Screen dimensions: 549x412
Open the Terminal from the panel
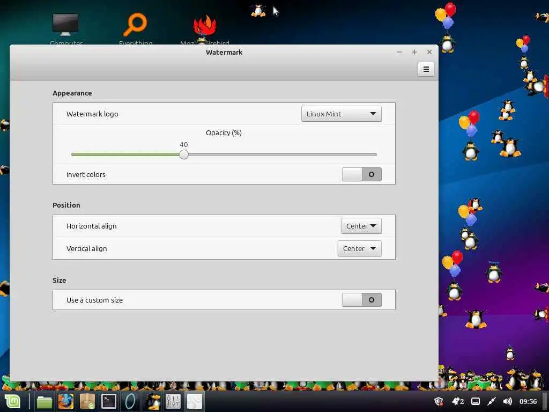coord(108,401)
